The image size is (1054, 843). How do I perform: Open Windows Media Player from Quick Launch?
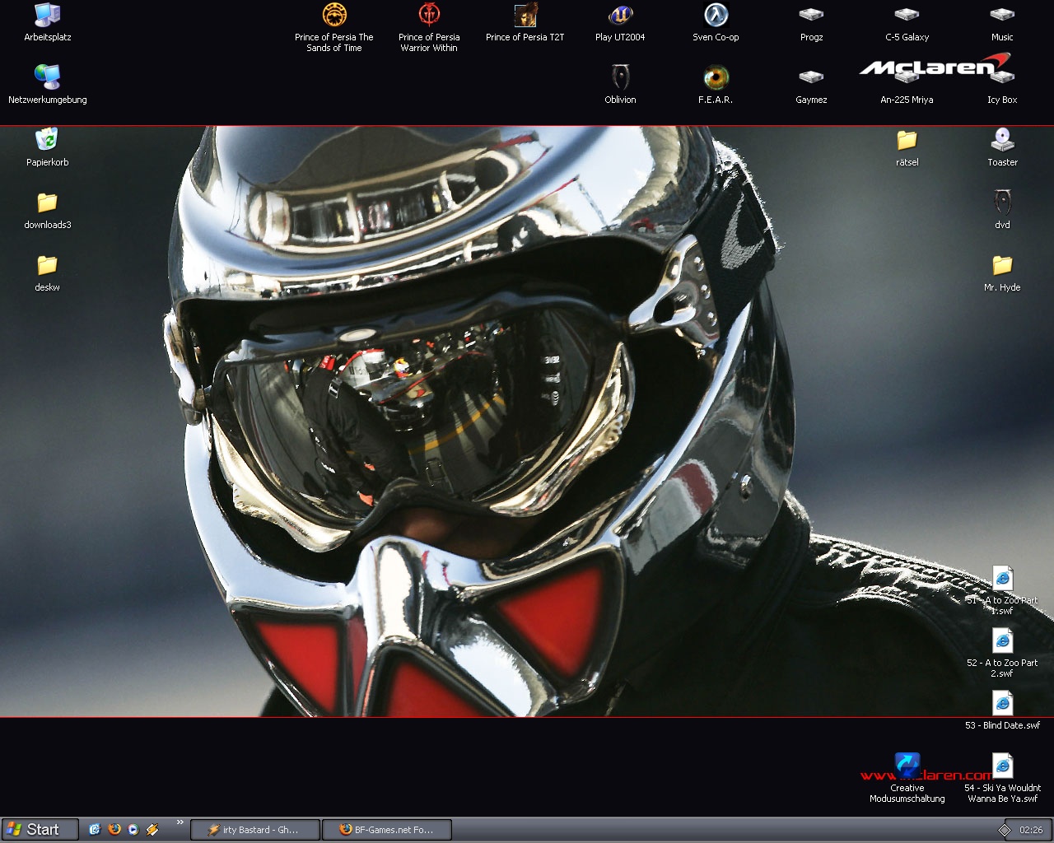pos(133,829)
